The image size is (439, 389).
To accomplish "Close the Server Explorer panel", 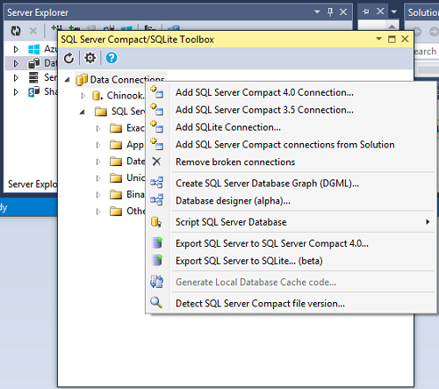I will click(343, 12).
